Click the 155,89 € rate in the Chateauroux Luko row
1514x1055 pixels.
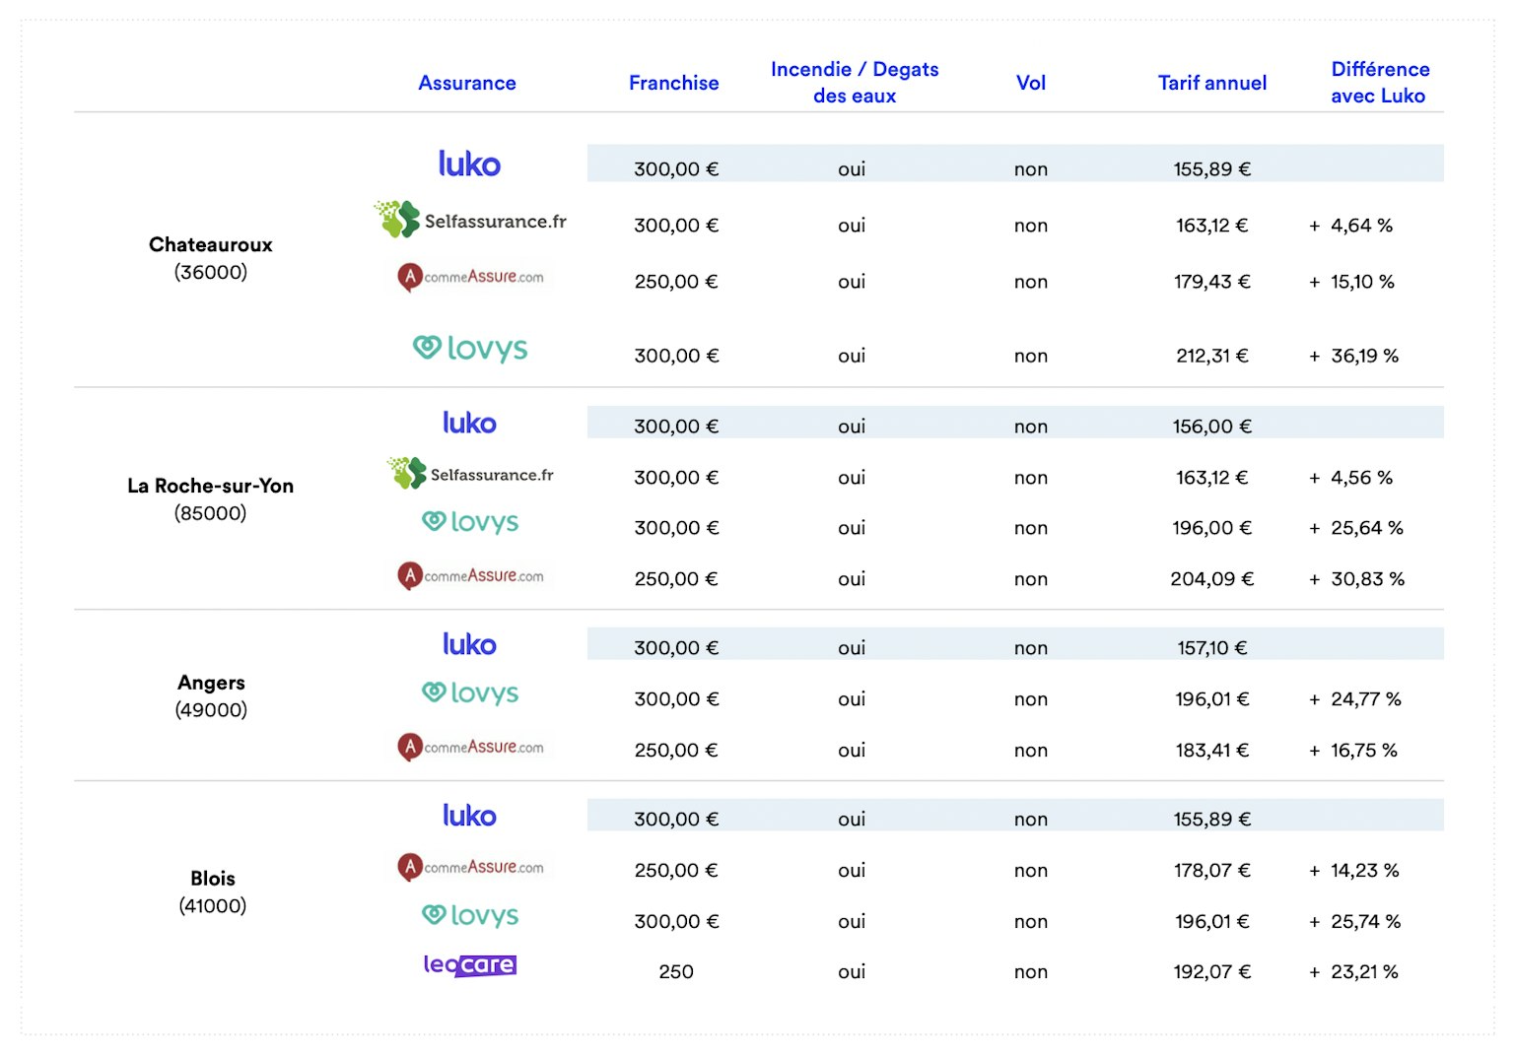[1212, 169]
